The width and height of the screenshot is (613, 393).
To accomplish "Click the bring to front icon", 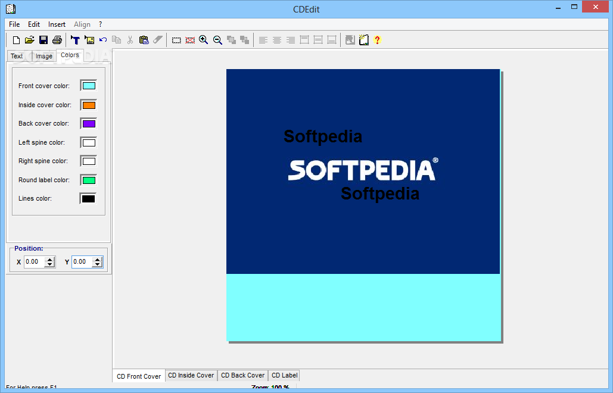I will [x=231, y=40].
